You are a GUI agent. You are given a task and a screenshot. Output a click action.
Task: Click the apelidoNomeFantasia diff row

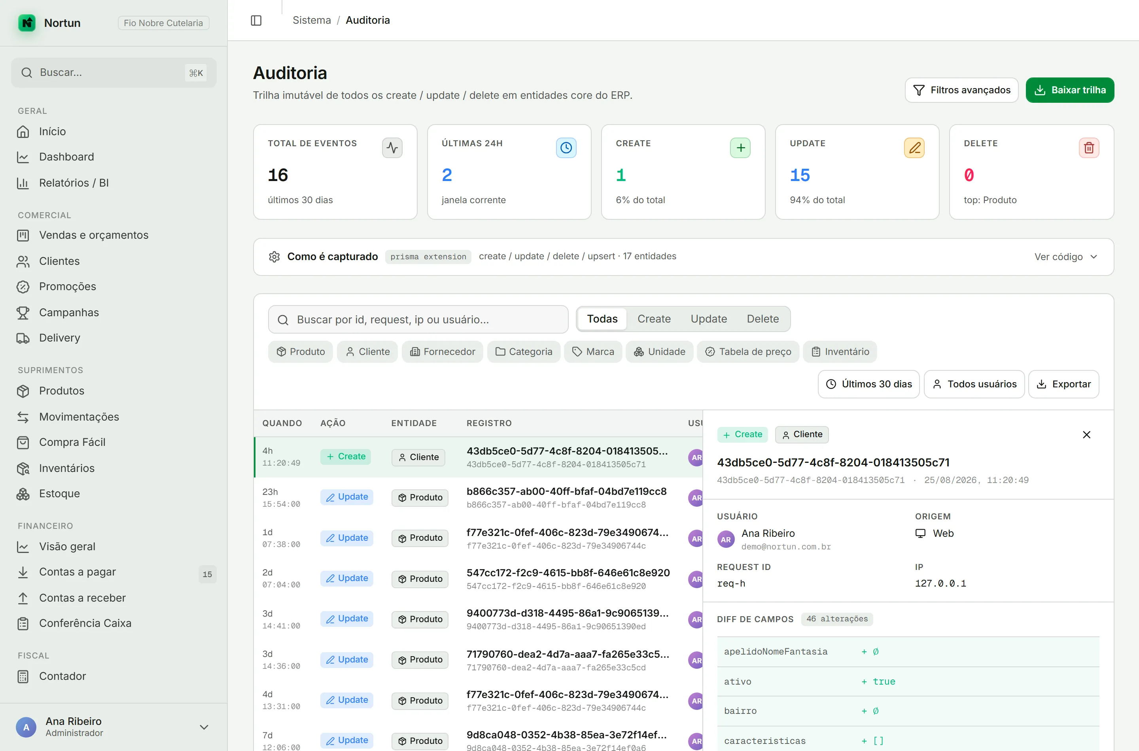coord(908,652)
